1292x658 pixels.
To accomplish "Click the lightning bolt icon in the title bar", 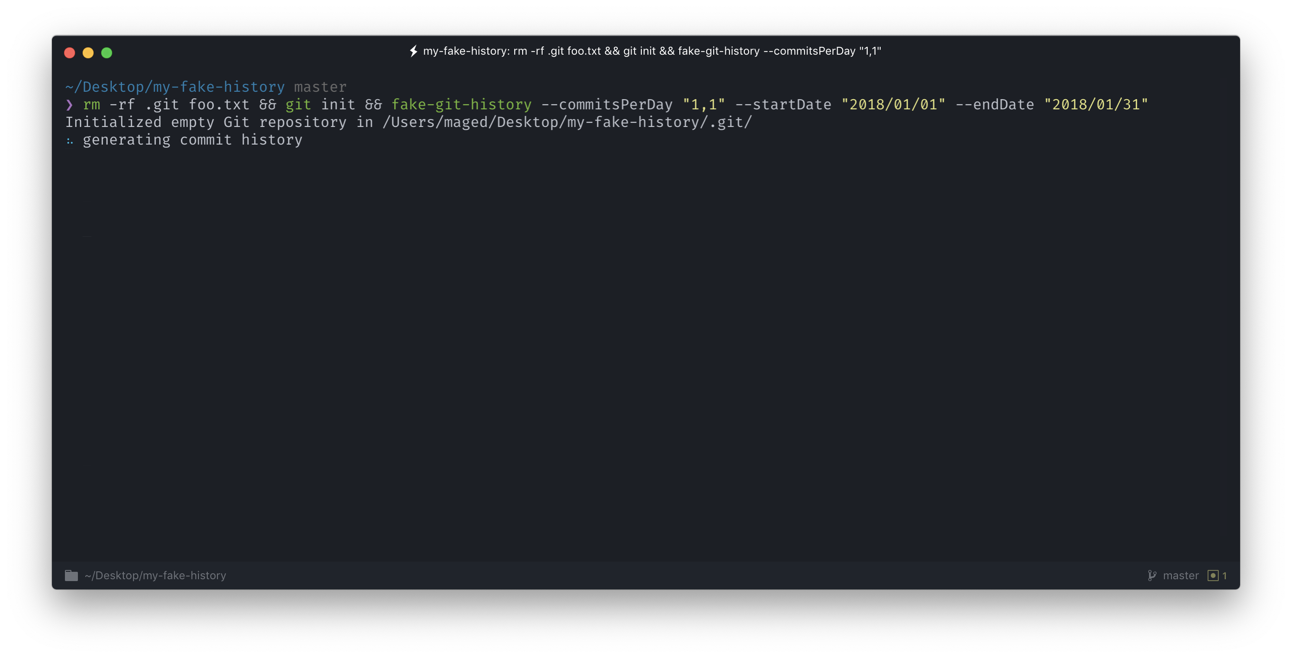I will coord(413,51).
